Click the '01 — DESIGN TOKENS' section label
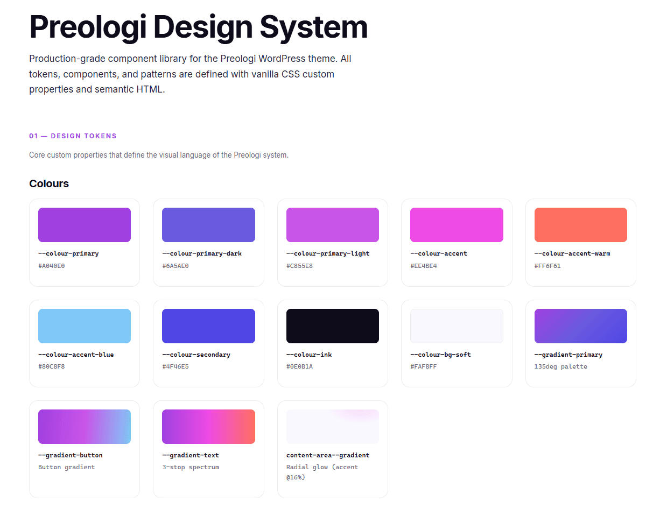Viewport: 667px width, 509px height. (x=73, y=136)
